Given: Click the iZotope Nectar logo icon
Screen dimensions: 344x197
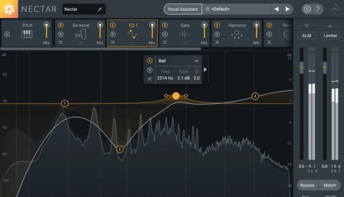Looking at the screenshot, I should [x=9, y=9].
